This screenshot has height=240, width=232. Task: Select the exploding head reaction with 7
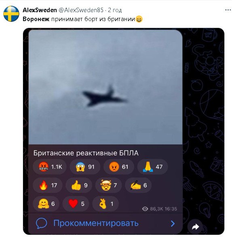108,185
